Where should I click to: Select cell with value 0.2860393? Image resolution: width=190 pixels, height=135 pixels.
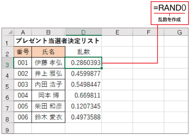(83, 63)
